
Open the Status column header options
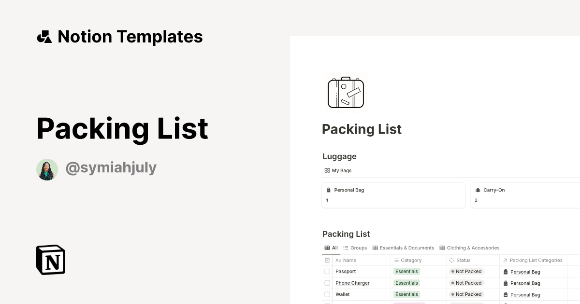463,260
